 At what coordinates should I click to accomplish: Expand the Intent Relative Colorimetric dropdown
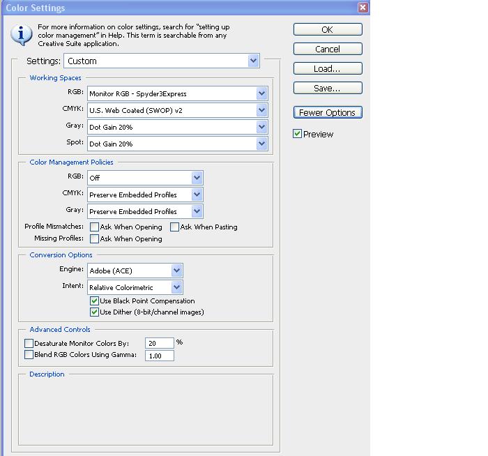pos(176,287)
